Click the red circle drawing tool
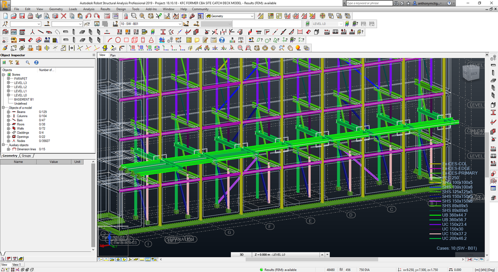Viewport: 498px width, 272px height. click(x=118, y=40)
